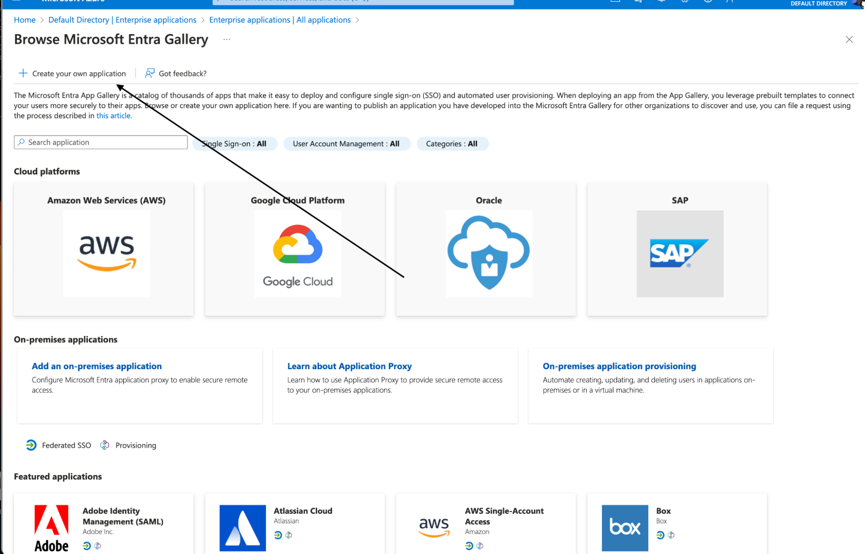Click the Provisioning legend icon

tap(105, 445)
